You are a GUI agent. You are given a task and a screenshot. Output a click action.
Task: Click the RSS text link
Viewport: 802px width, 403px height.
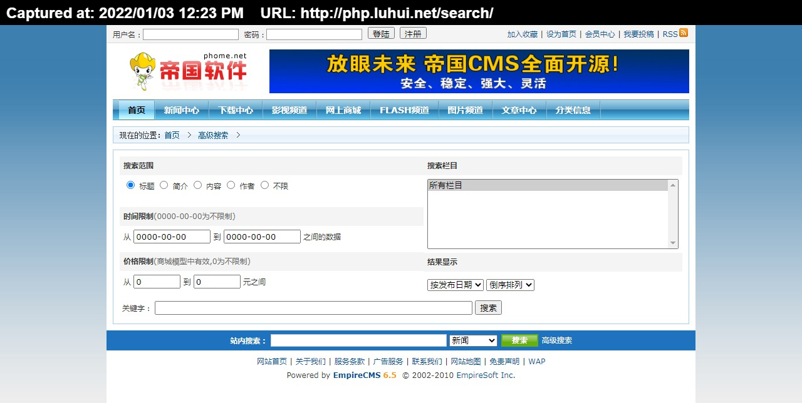[x=670, y=34]
